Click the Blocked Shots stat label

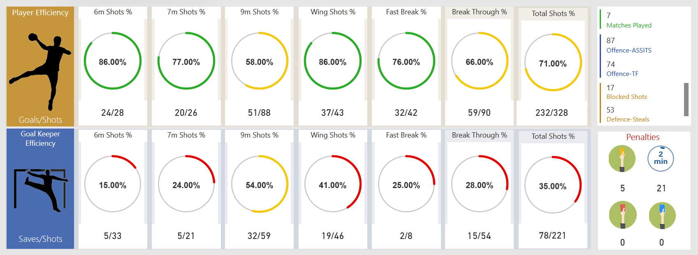pos(627,97)
